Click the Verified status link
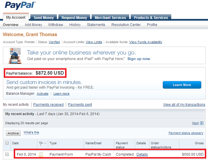This screenshot has height=160, width=208. (54, 42)
